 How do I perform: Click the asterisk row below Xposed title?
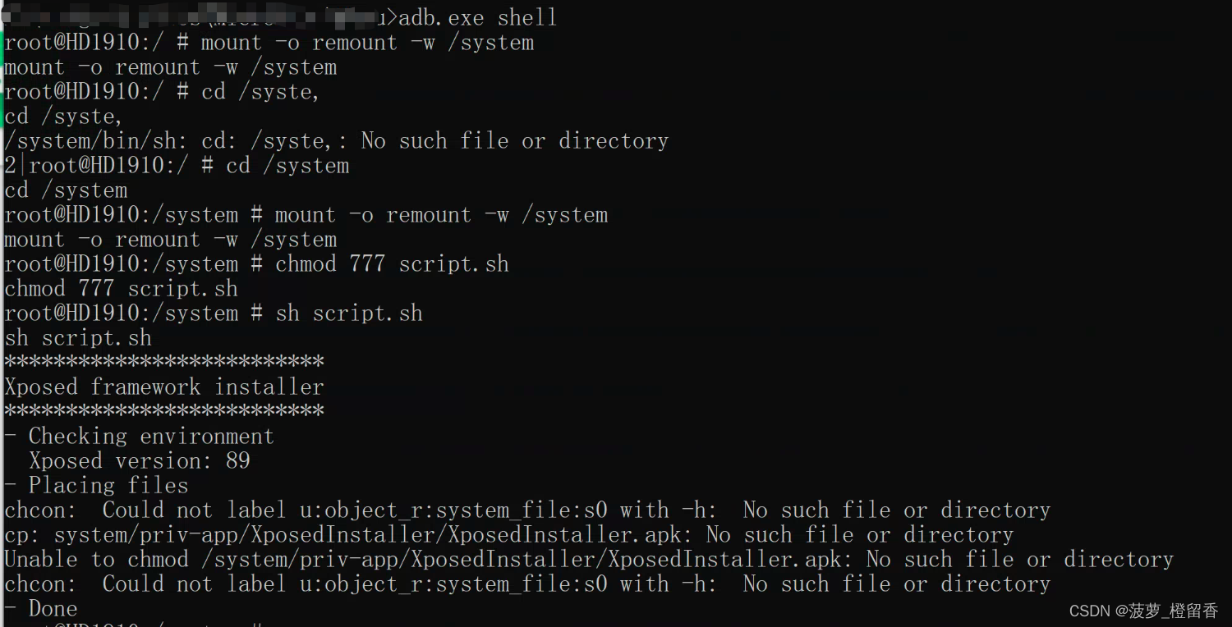tap(164, 411)
